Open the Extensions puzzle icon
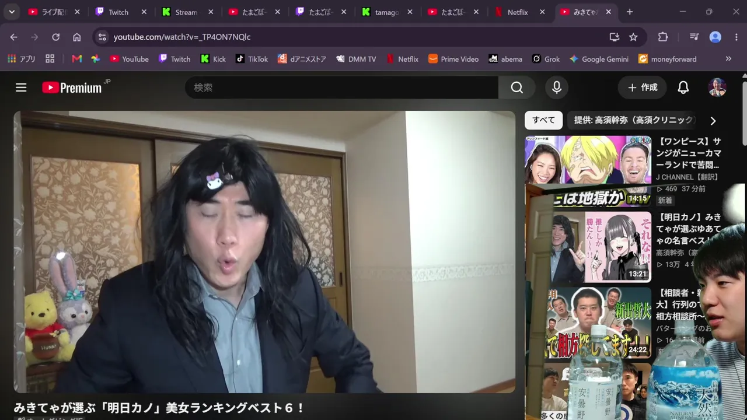 [663, 37]
